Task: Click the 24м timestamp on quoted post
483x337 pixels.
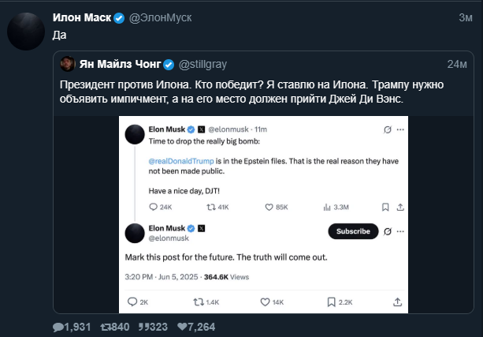Action: click(x=456, y=64)
